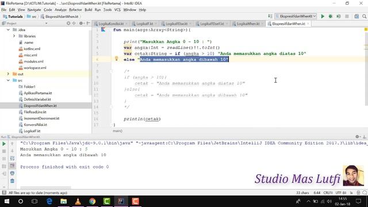Hide the Run tool window
Screen dimensions: 368x207
tap(364, 137)
